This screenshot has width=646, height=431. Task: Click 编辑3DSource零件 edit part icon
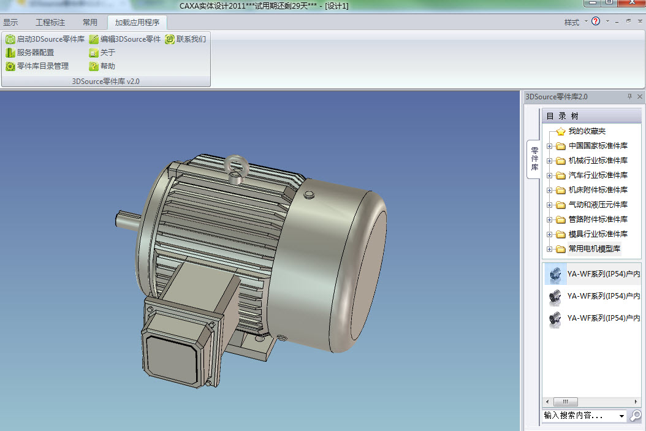click(x=94, y=39)
